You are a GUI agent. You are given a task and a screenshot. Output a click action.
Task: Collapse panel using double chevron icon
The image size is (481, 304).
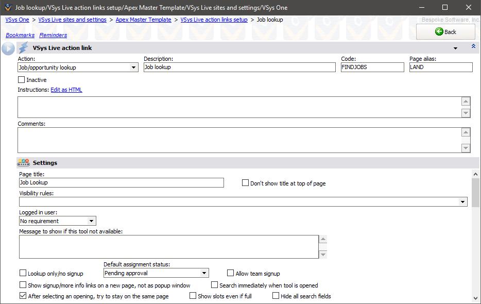click(473, 47)
